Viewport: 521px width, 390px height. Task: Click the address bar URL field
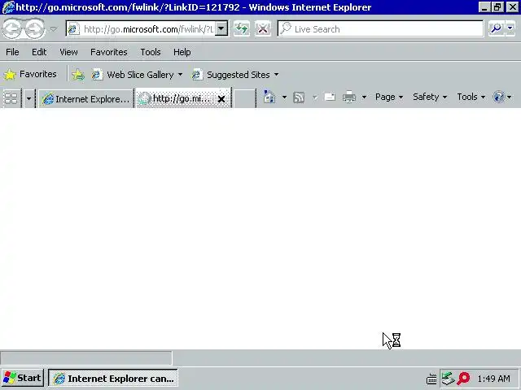[141, 29]
